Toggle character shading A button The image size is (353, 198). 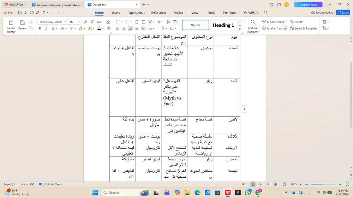coord(108,28)
